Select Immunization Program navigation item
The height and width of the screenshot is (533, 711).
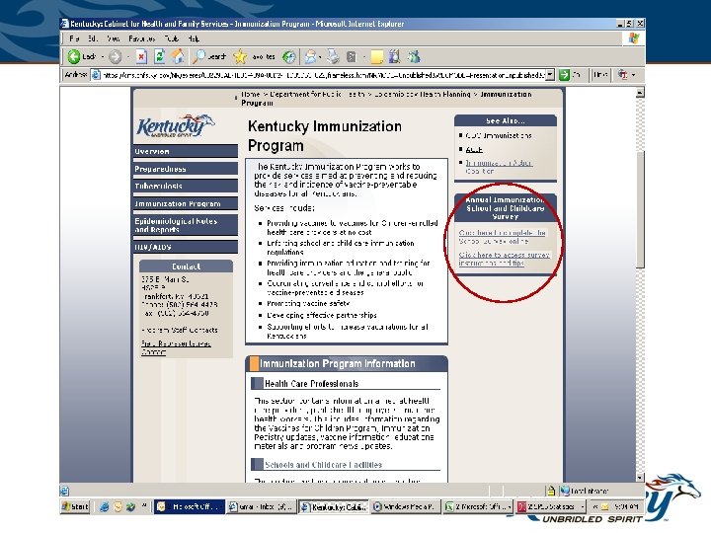[x=186, y=204]
